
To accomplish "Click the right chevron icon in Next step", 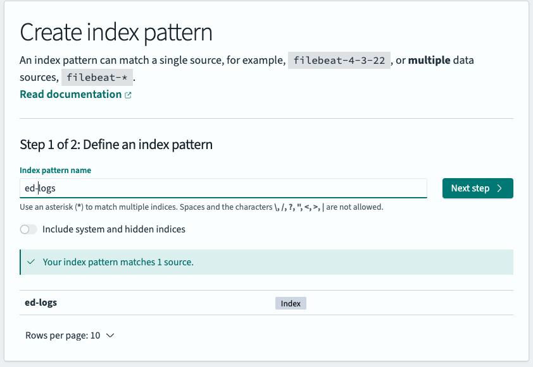I will [499, 188].
